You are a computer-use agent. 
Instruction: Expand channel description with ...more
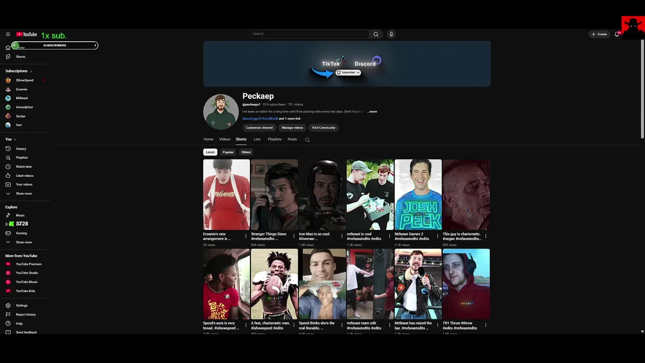coord(372,111)
